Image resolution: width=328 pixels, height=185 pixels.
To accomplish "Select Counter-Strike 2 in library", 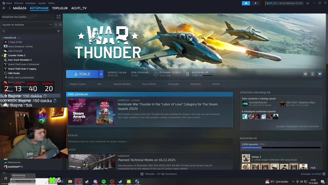I will tap(17, 55).
